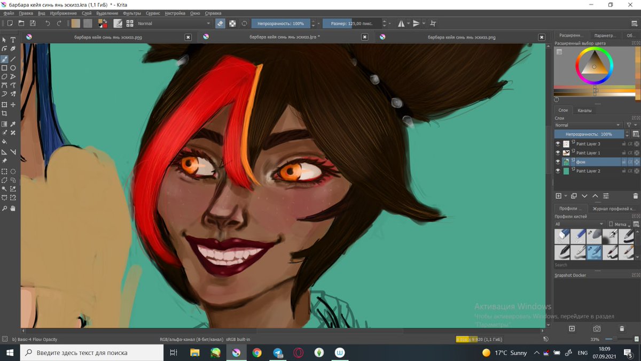Move selected layer up
Image resolution: width=641 pixels, height=361 pixels.
point(595,196)
